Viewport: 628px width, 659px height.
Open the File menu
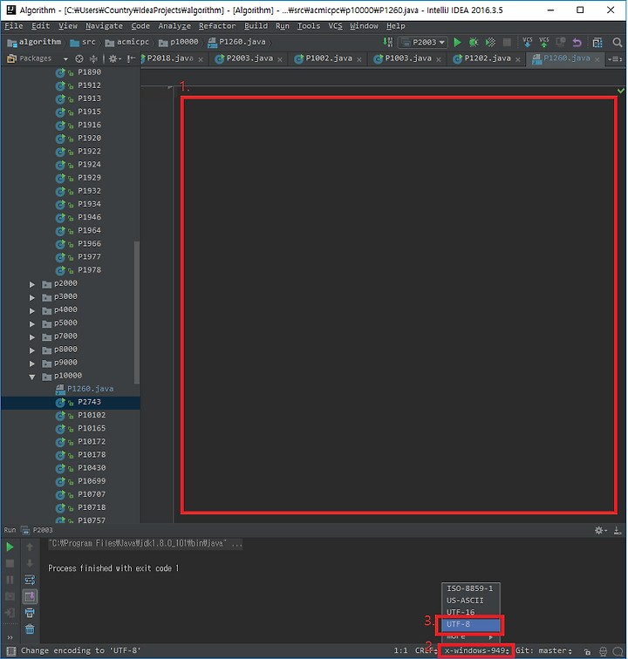click(x=13, y=26)
